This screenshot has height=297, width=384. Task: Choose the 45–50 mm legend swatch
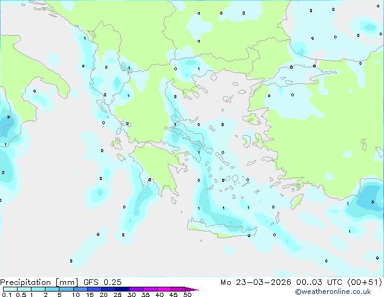click(178, 289)
